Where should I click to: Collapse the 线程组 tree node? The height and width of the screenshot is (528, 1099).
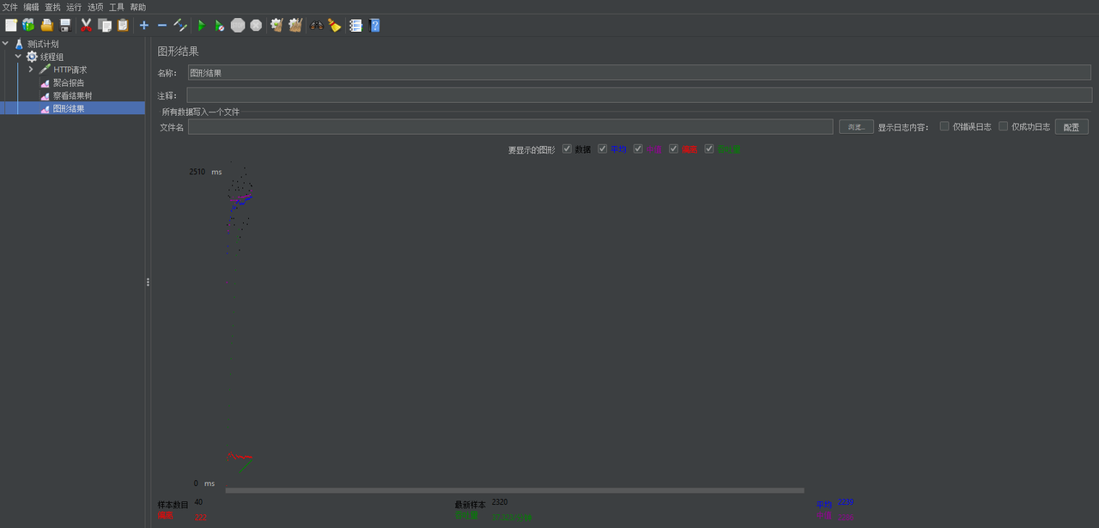click(18, 57)
